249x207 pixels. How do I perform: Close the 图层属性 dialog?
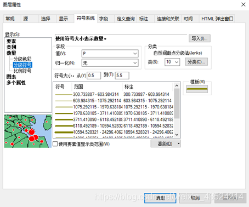coord(244,4)
